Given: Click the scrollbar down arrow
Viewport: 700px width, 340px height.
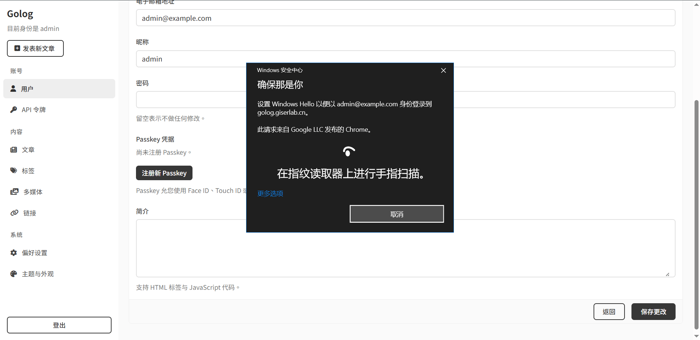Looking at the screenshot, I should [696, 336].
